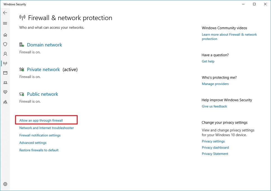Screen dimensions: 271x191
Task: Open Firewall notification settings
Action: (x=40, y=135)
